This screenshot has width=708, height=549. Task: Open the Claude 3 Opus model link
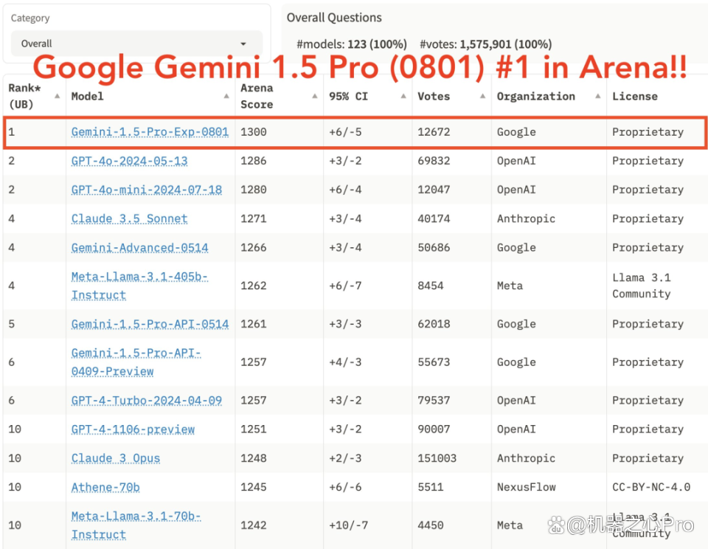pyautogui.click(x=116, y=458)
